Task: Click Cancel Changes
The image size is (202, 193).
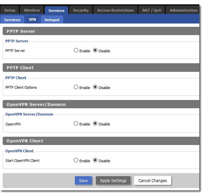Action: tap(152, 180)
